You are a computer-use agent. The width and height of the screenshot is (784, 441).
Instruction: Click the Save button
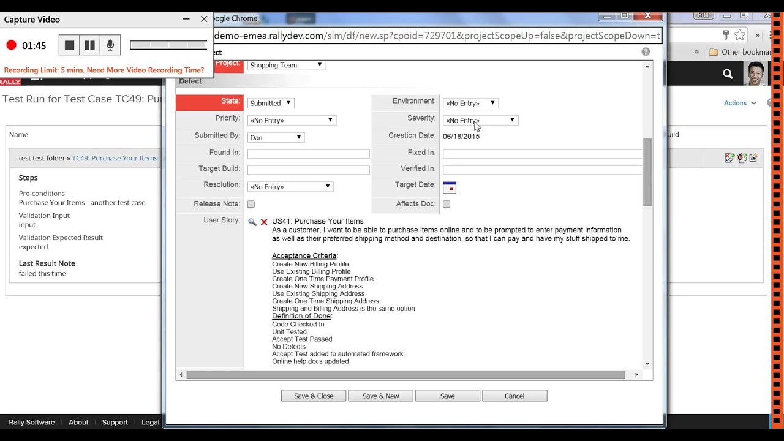[x=448, y=396]
